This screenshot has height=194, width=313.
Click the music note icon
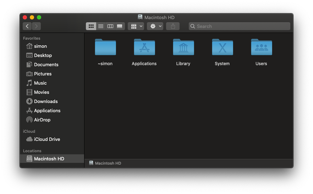tap(29, 83)
